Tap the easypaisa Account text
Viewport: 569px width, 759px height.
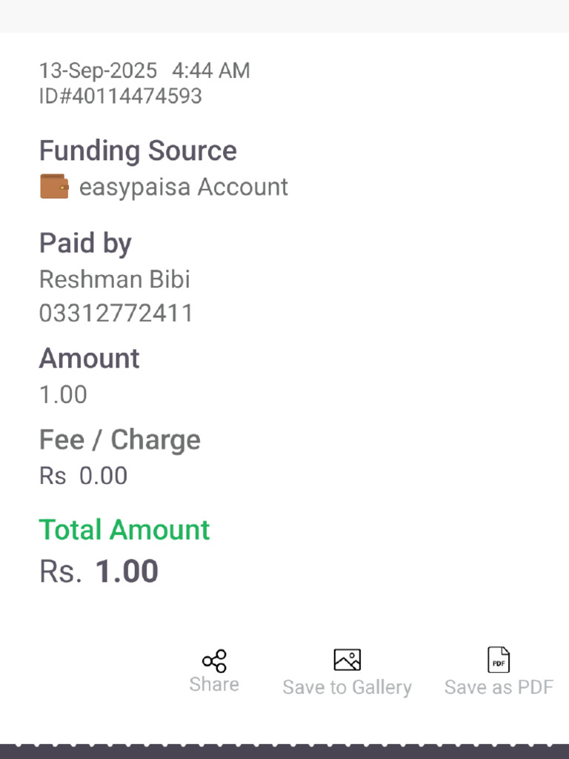point(184,188)
